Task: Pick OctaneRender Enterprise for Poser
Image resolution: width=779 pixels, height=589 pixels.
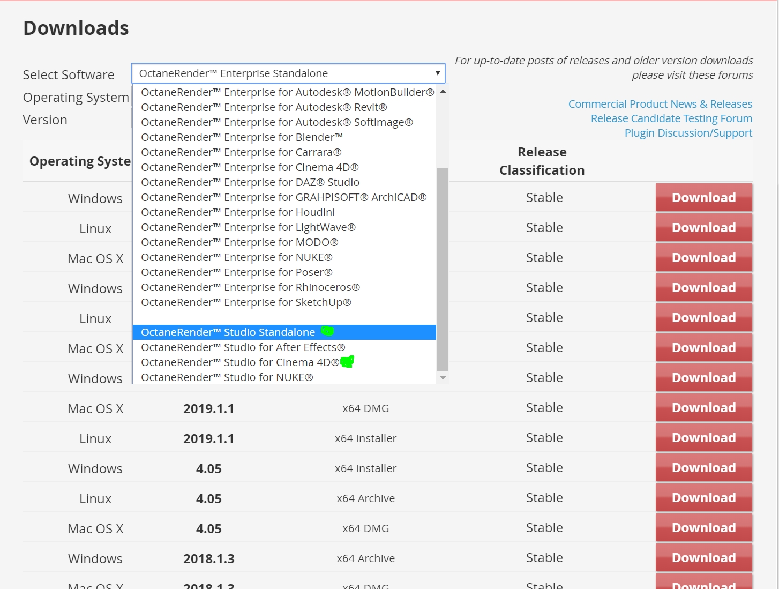Action: coord(284,272)
